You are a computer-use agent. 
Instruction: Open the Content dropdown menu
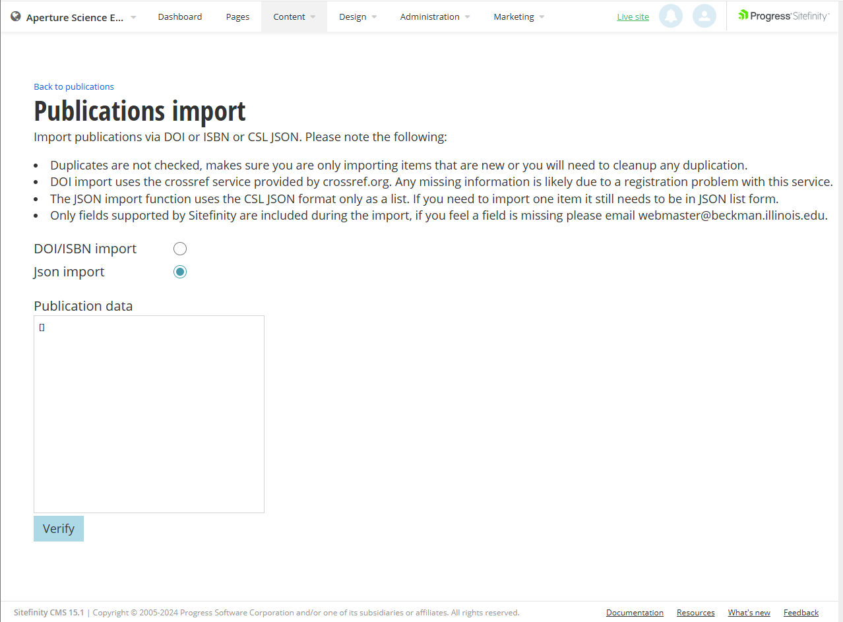coord(294,16)
